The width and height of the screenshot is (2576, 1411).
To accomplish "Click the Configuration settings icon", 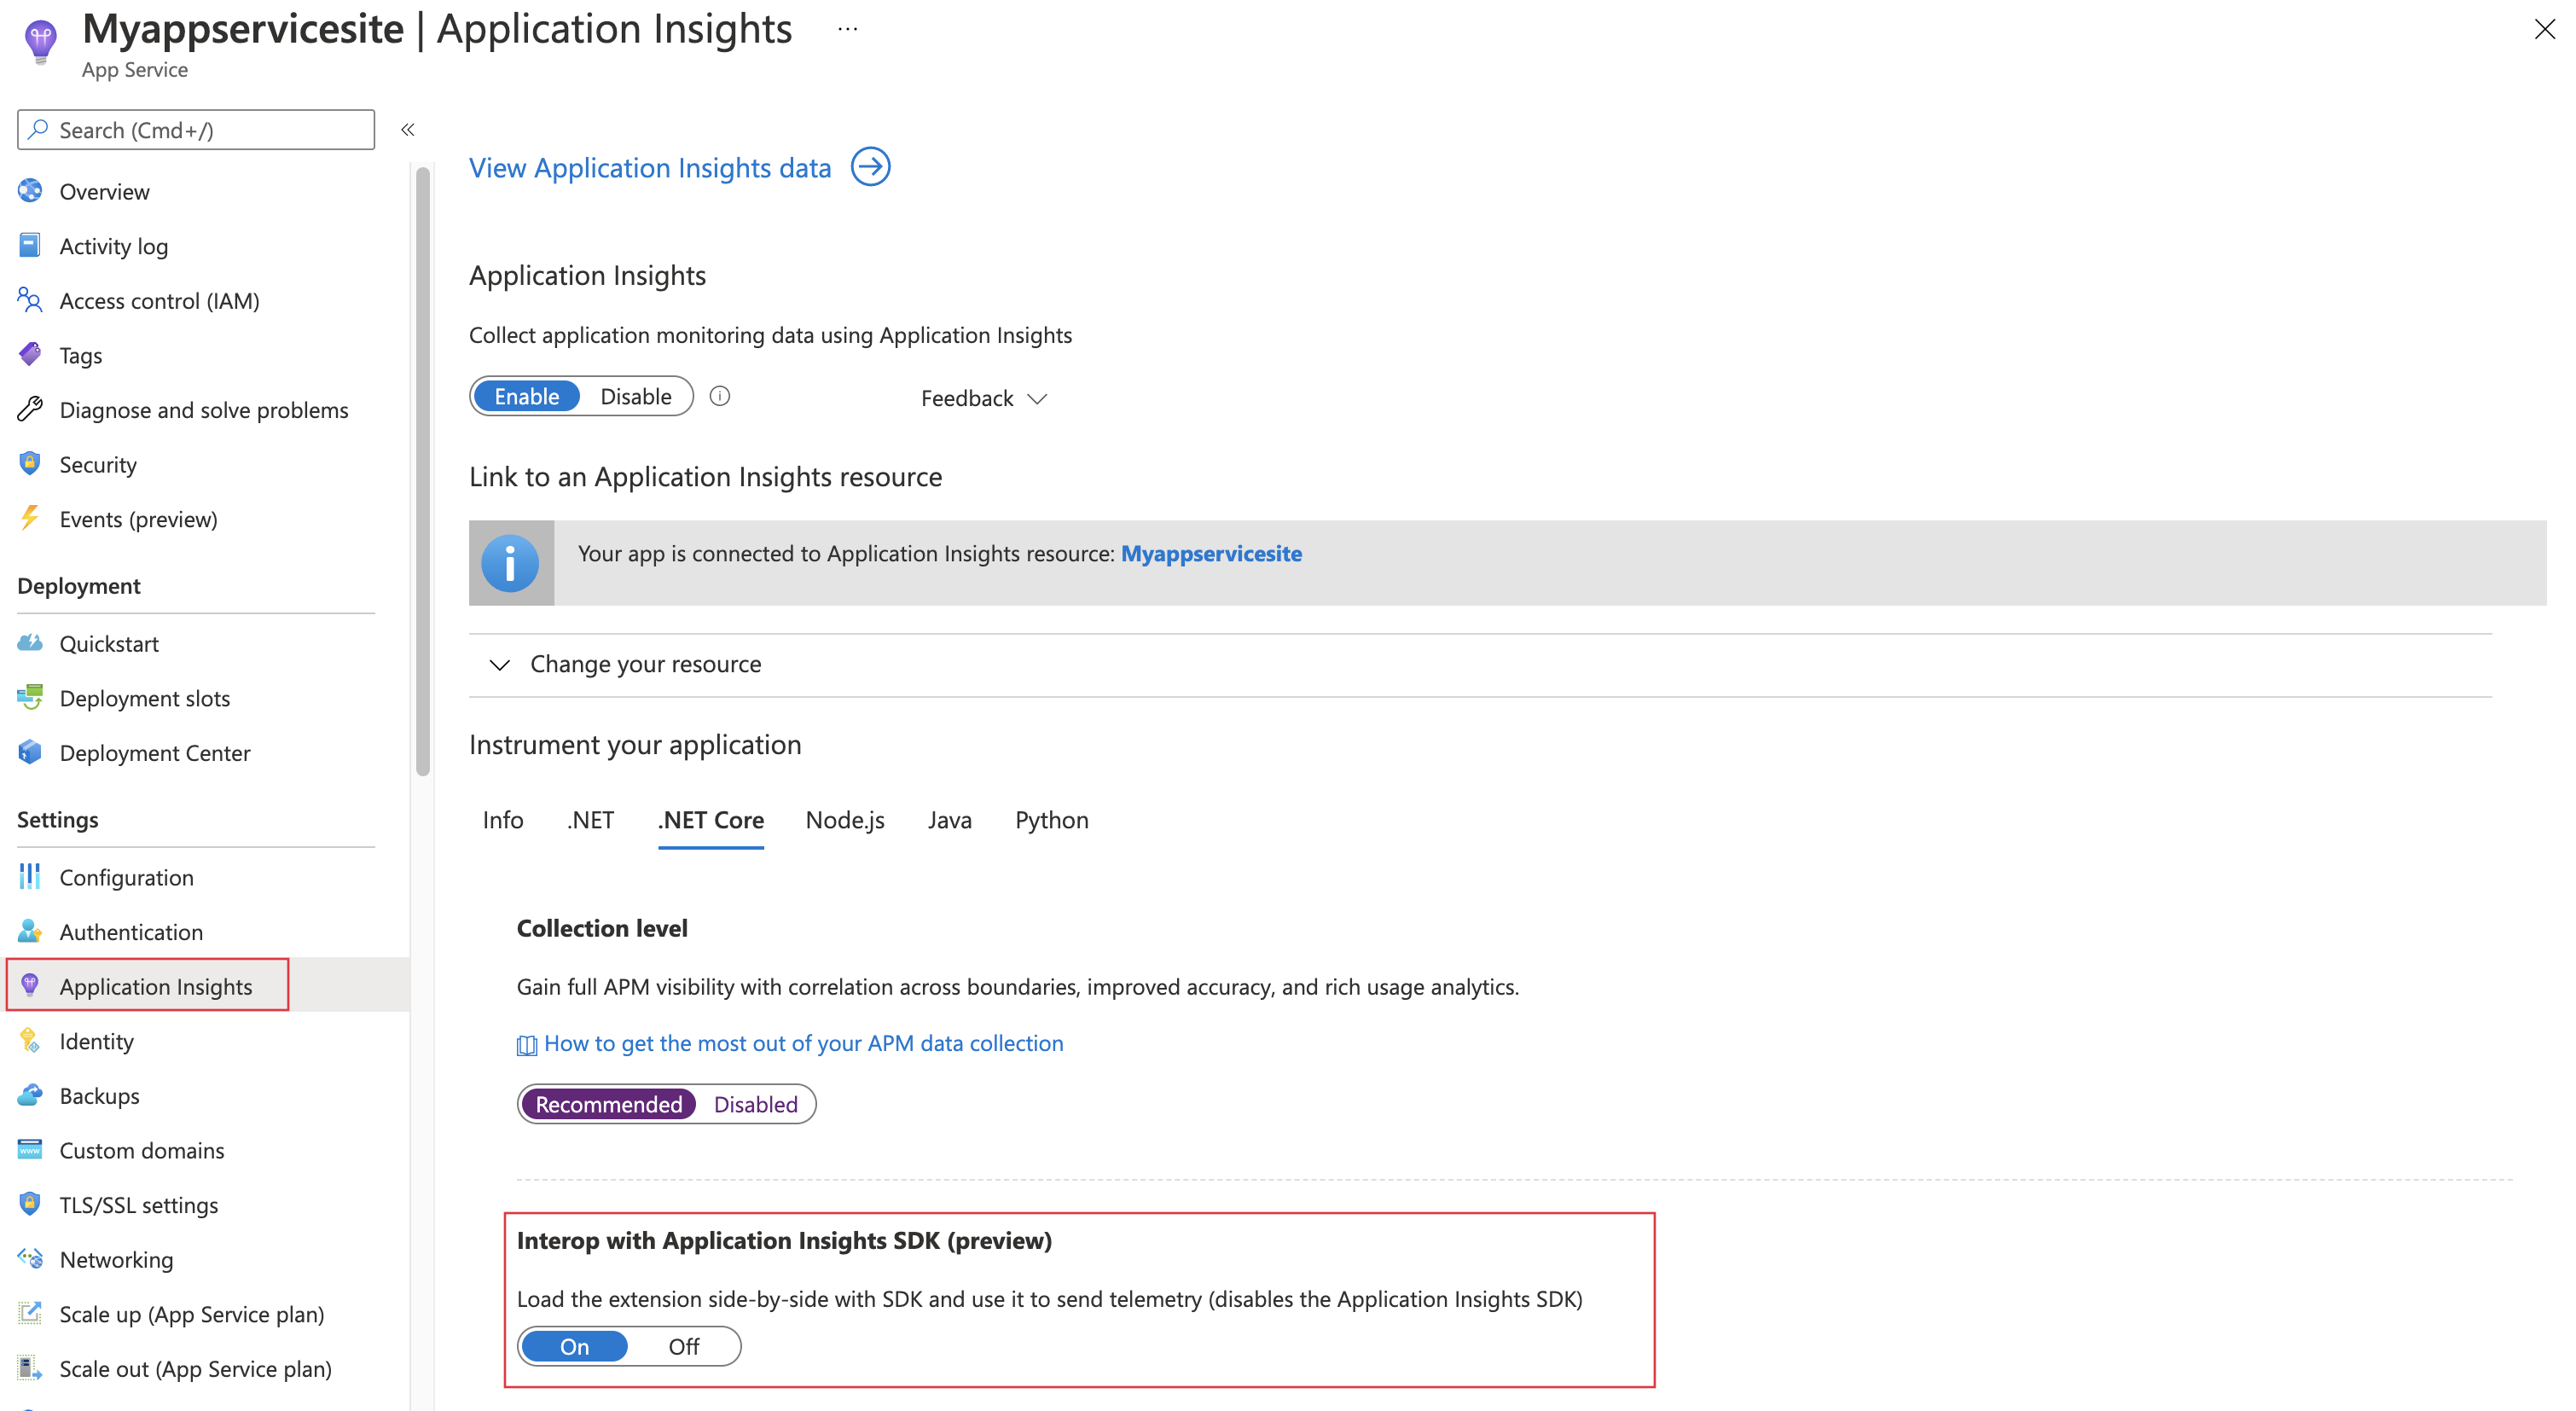I will tap(30, 876).
